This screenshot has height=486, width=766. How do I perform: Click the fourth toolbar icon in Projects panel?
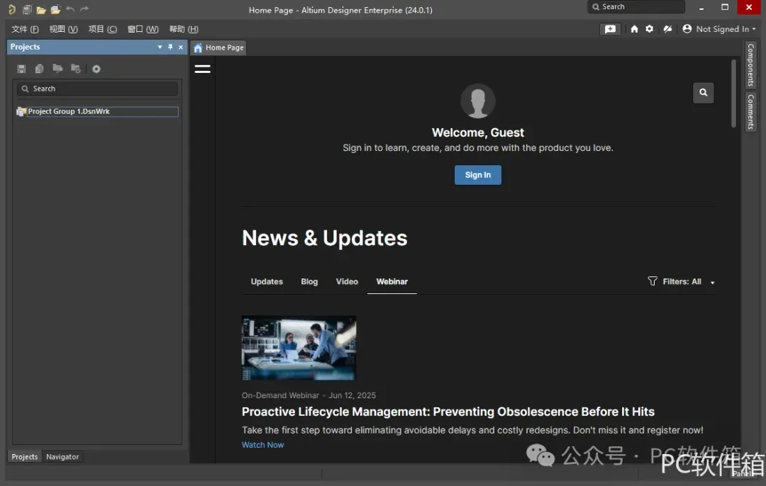coord(76,68)
